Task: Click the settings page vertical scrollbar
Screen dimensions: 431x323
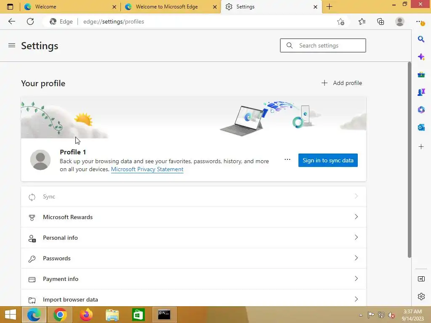Action: coord(409,159)
